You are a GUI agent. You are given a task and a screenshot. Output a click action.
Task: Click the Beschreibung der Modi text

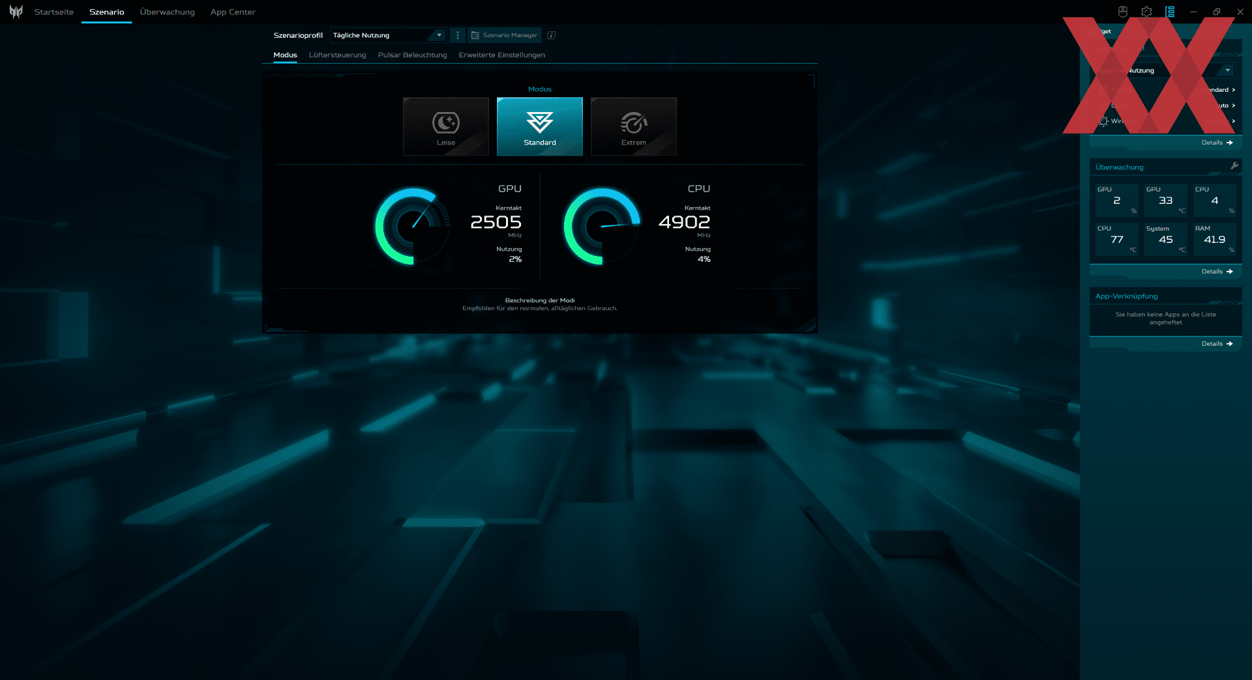[x=540, y=300]
